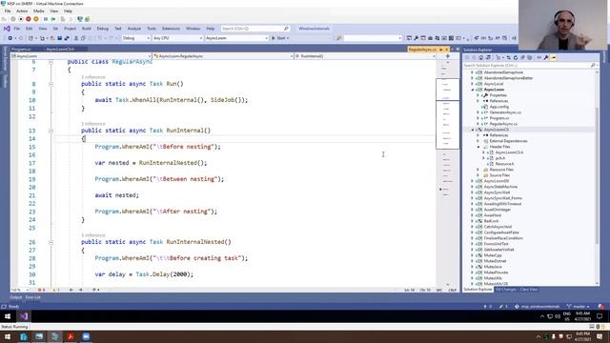
Task: Open the Git Changes panel tab
Action: [506, 290]
